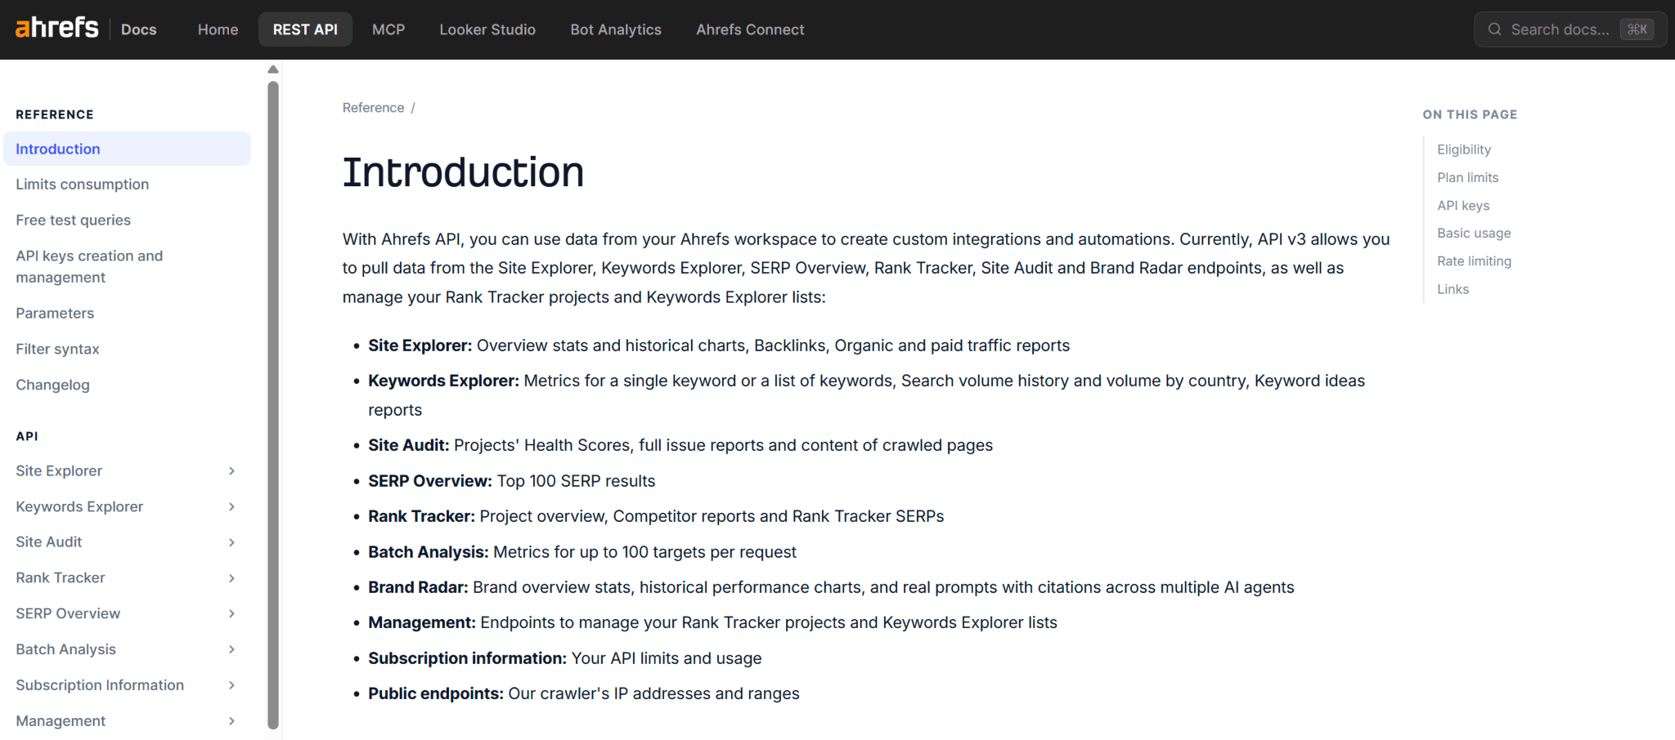Expand the Batch Analysis chevron
The height and width of the screenshot is (740, 1675).
[231, 649]
